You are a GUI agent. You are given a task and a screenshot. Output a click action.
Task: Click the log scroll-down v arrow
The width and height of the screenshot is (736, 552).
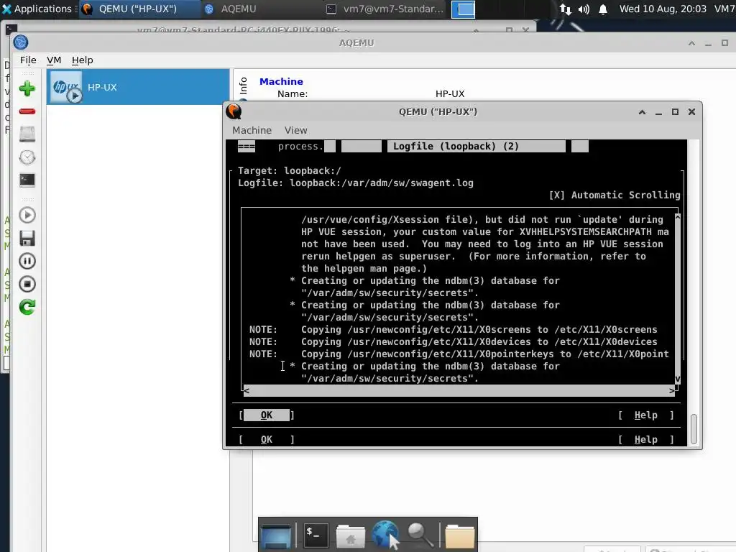pyautogui.click(x=677, y=378)
